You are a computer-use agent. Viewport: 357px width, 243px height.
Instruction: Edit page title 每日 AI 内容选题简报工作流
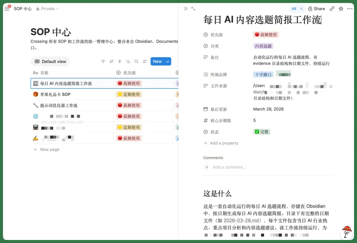tap(262, 20)
